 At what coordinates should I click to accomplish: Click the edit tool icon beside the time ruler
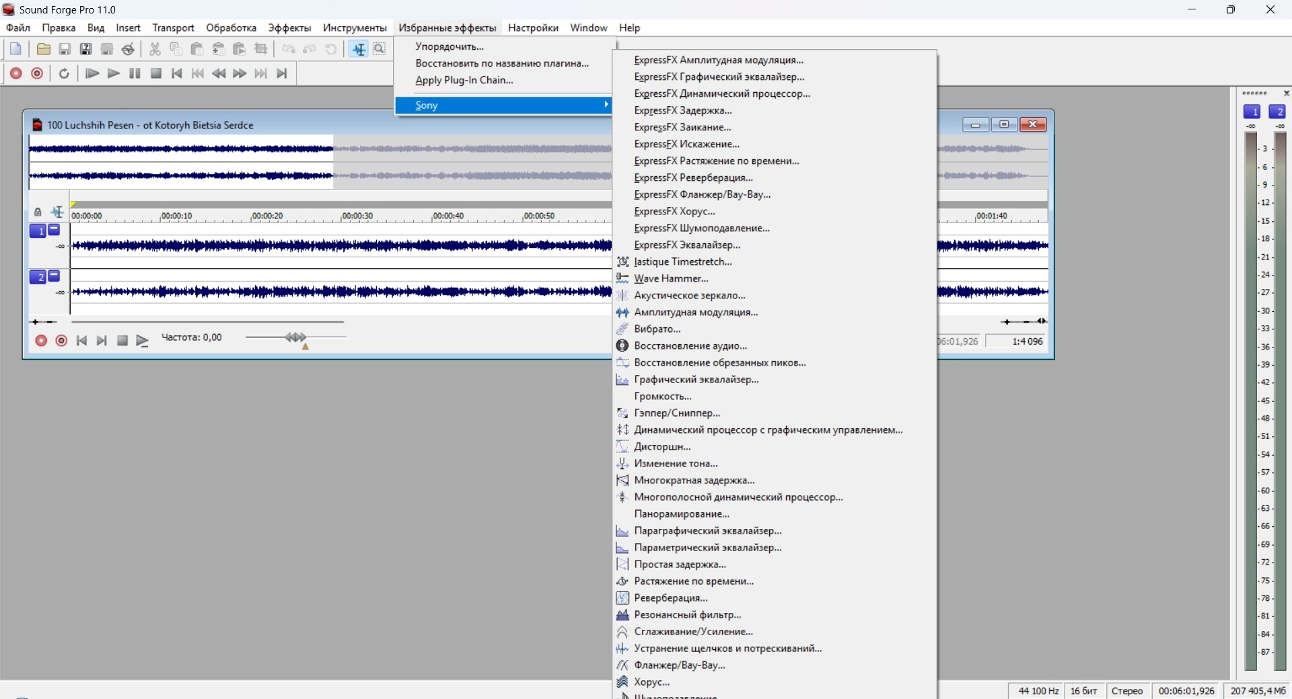tap(58, 212)
